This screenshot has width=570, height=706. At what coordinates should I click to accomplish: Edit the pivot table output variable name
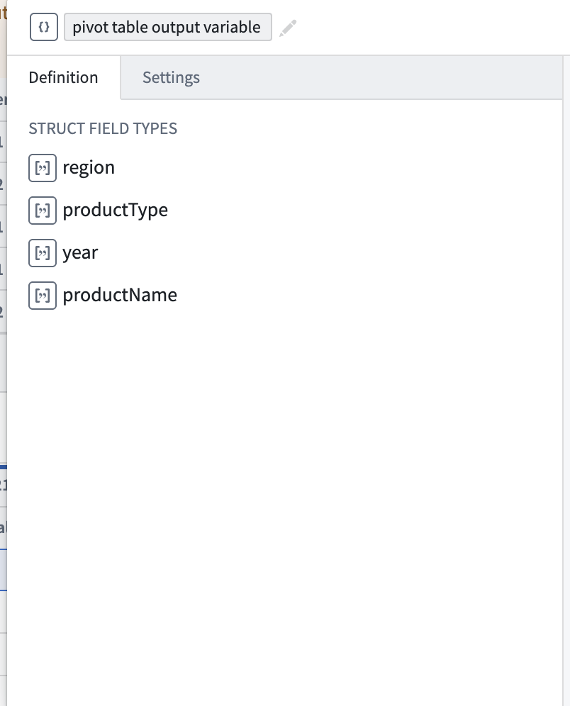click(x=167, y=27)
